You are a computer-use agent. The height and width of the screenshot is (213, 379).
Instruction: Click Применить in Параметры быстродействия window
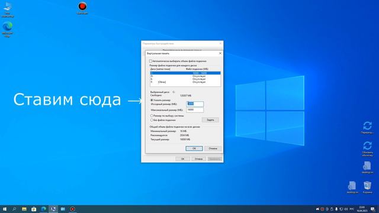click(x=214, y=159)
